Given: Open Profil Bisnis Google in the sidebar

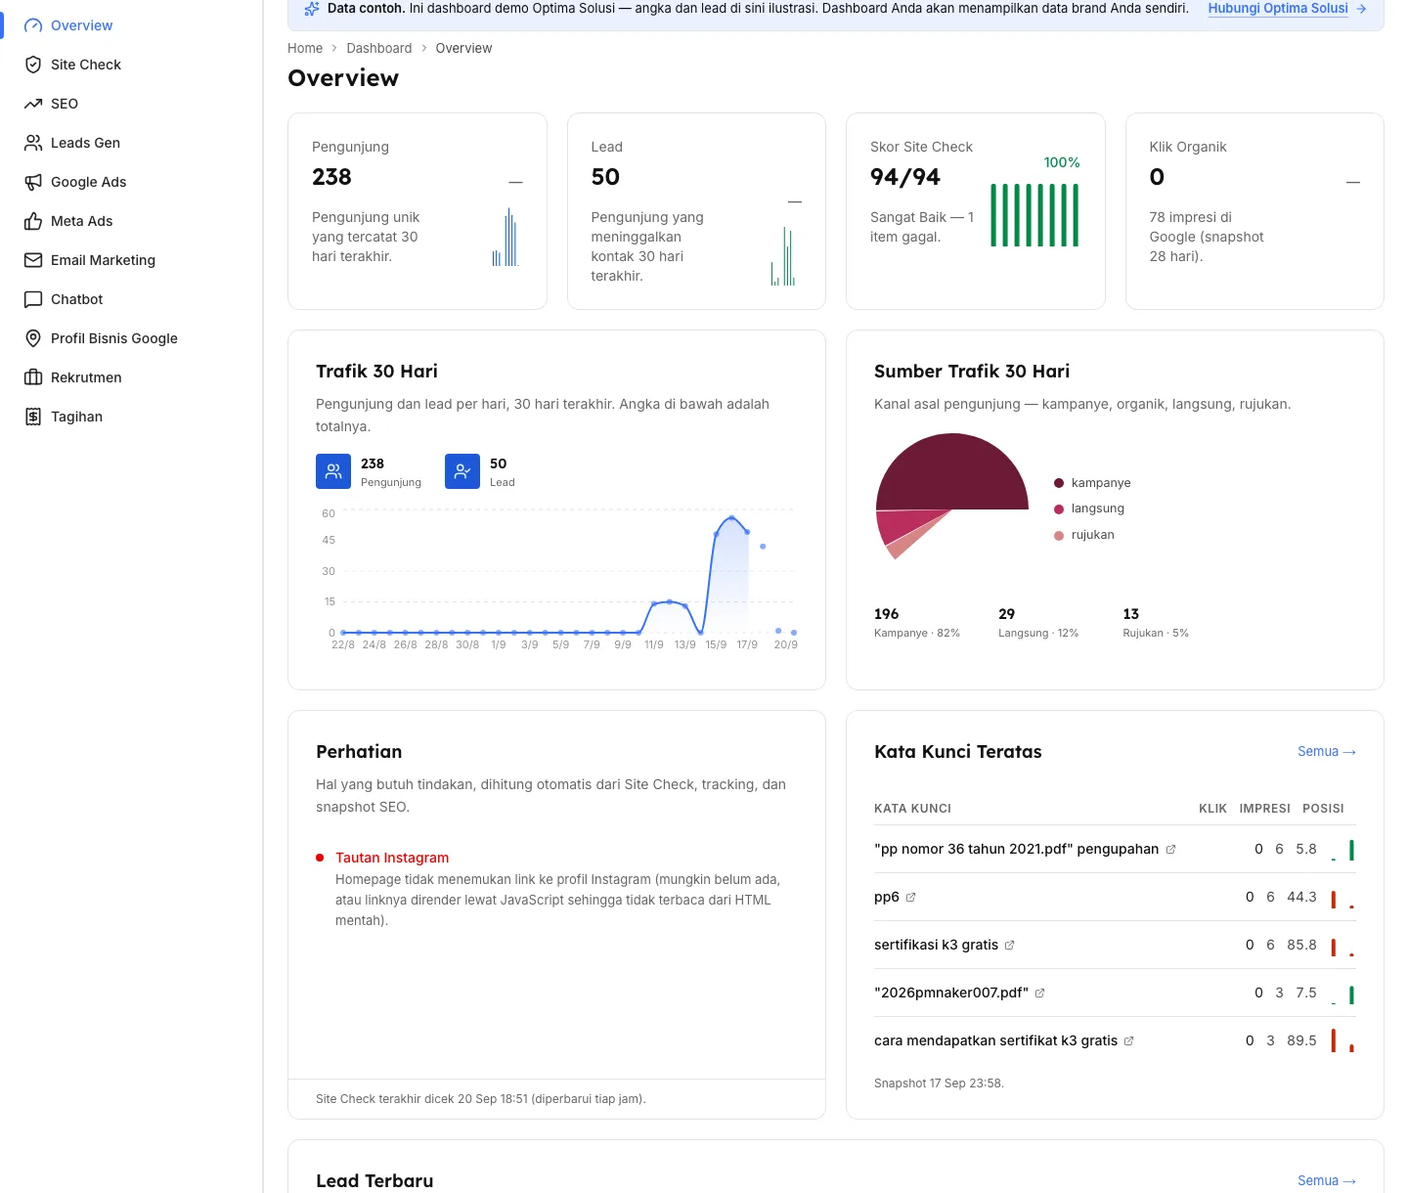Looking at the screenshot, I should pyautogui.click(x=131, y=338).
